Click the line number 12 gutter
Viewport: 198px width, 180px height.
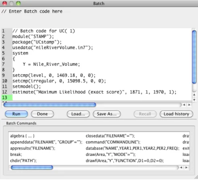coord(5,92)
